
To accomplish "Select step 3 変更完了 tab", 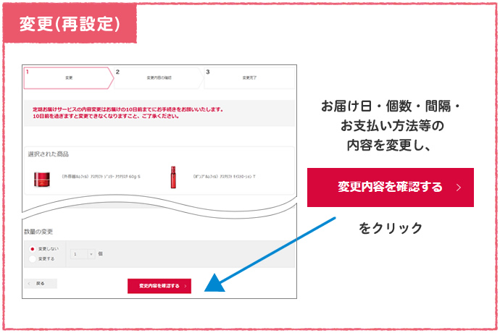I will (249, 77).
